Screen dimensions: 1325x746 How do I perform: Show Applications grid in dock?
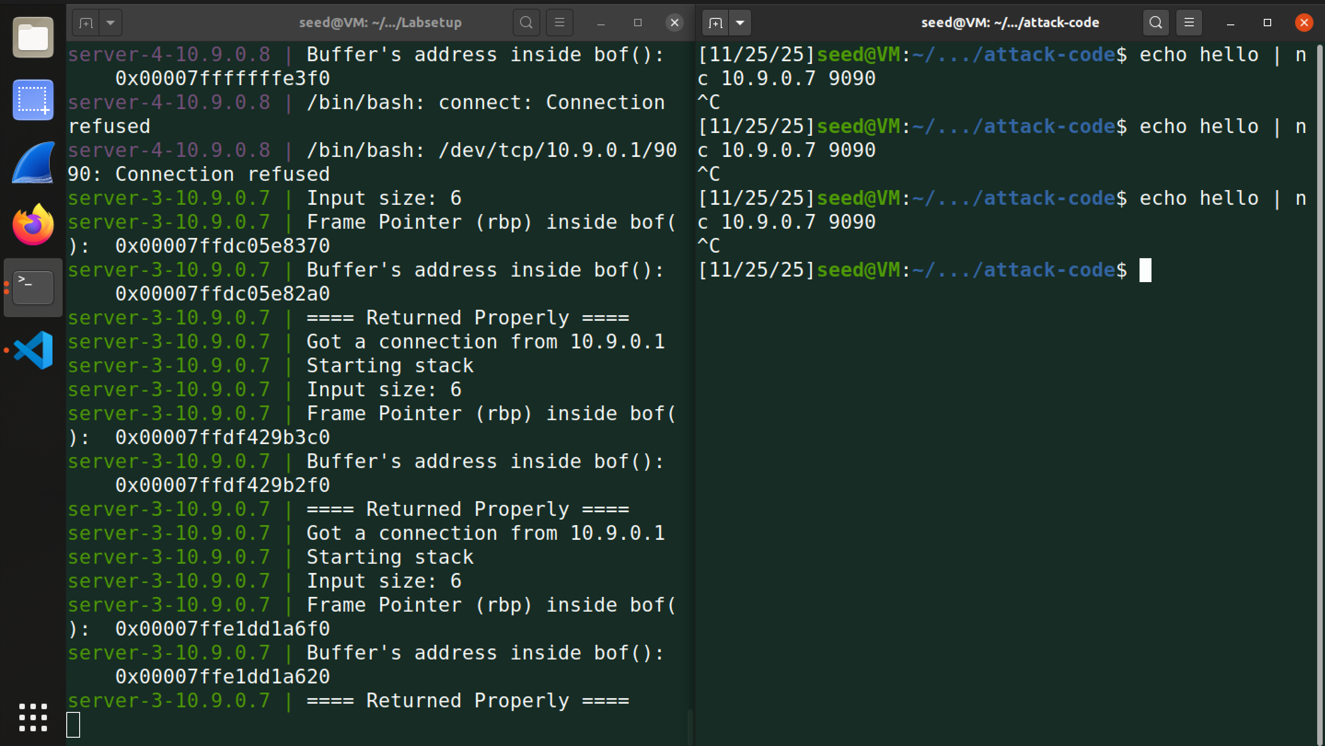tap(33, 717)
